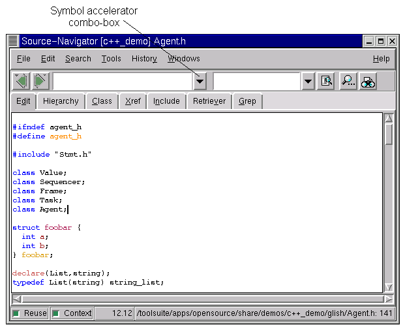This screenshot has width=403, height=329.
Task: Click the vertical scrollbar thumb
Action: (389, 134)
